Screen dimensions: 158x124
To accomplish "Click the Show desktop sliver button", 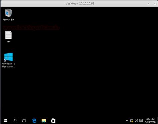I will [157, 120].
